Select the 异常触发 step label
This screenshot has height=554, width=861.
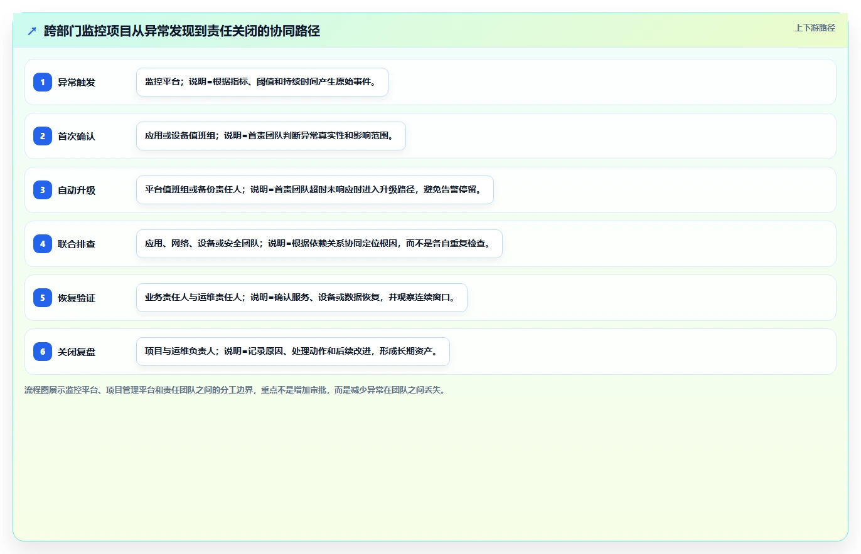coord(77,82)
